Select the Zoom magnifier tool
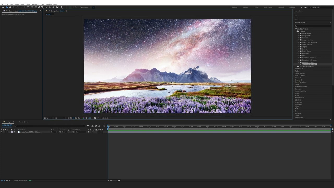334x188 pixels. pyautogui.click(x=14, y=7)
